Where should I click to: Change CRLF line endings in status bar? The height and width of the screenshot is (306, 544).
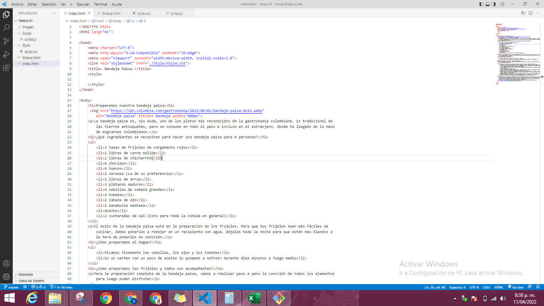[486, 287]
